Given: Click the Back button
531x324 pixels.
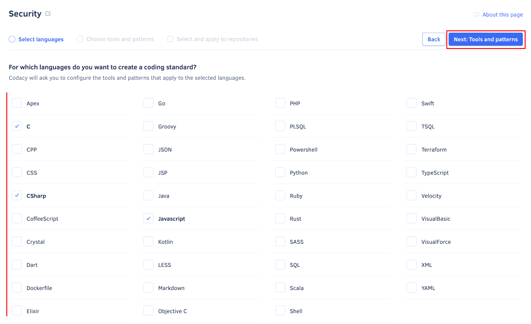Looking at the screenshot, I should click(x=433, y=39).
